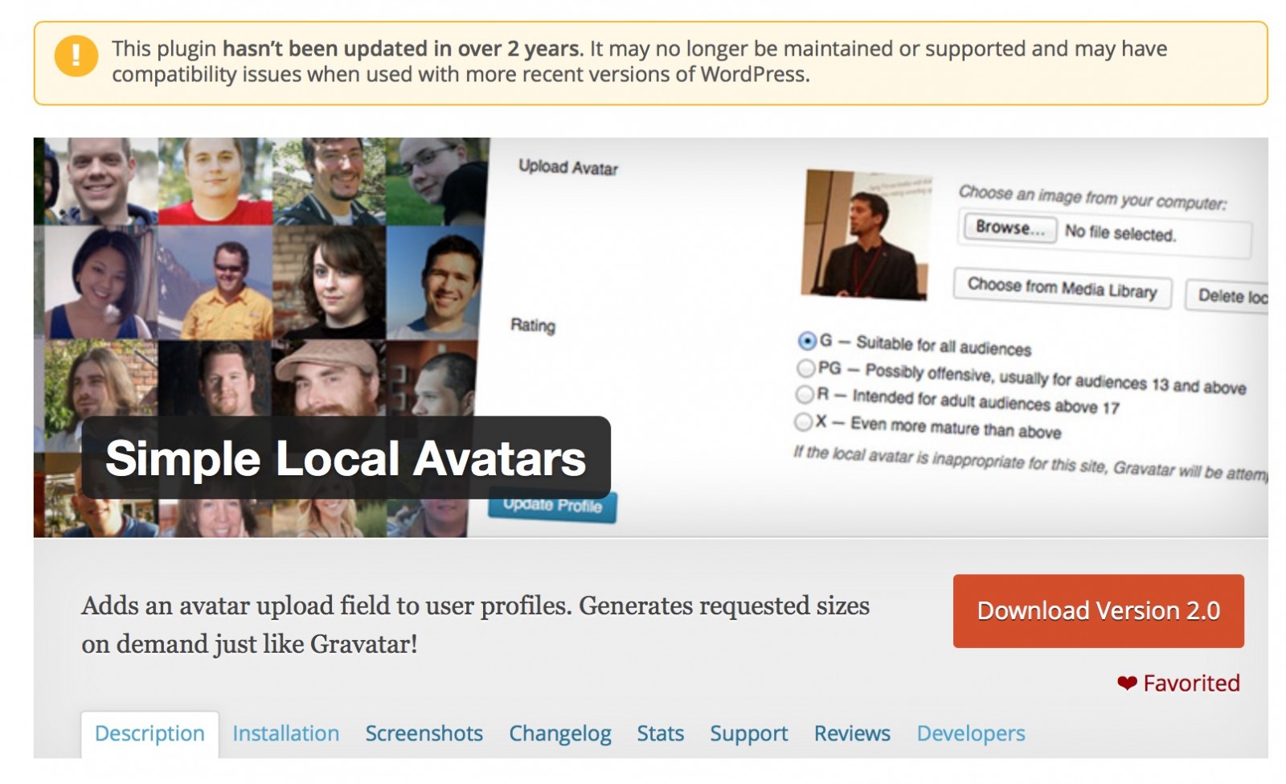Click the 'No file selected.' text

coord(1120,233)
